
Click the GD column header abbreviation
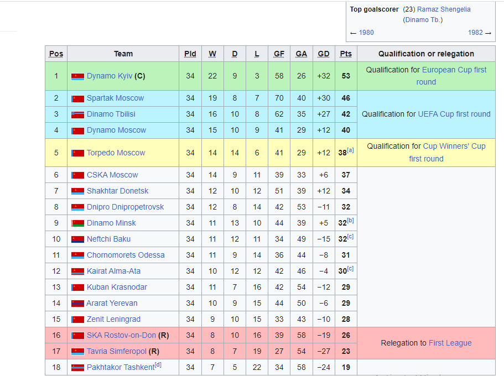pyautogui.click(x=324, y=54)
